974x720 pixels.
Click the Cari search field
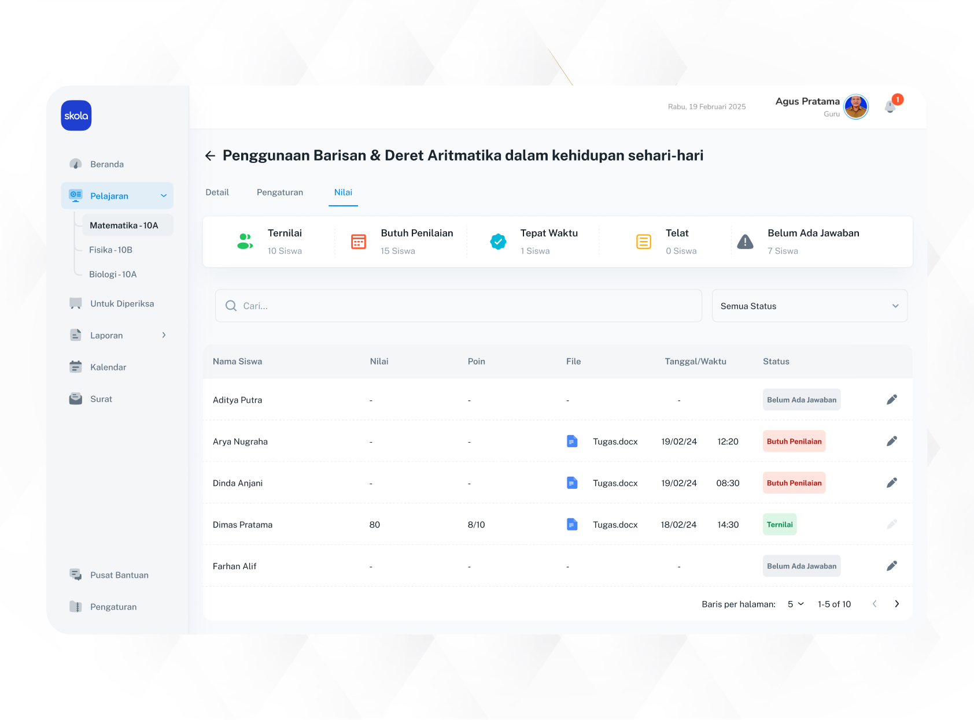pos(458,306)
